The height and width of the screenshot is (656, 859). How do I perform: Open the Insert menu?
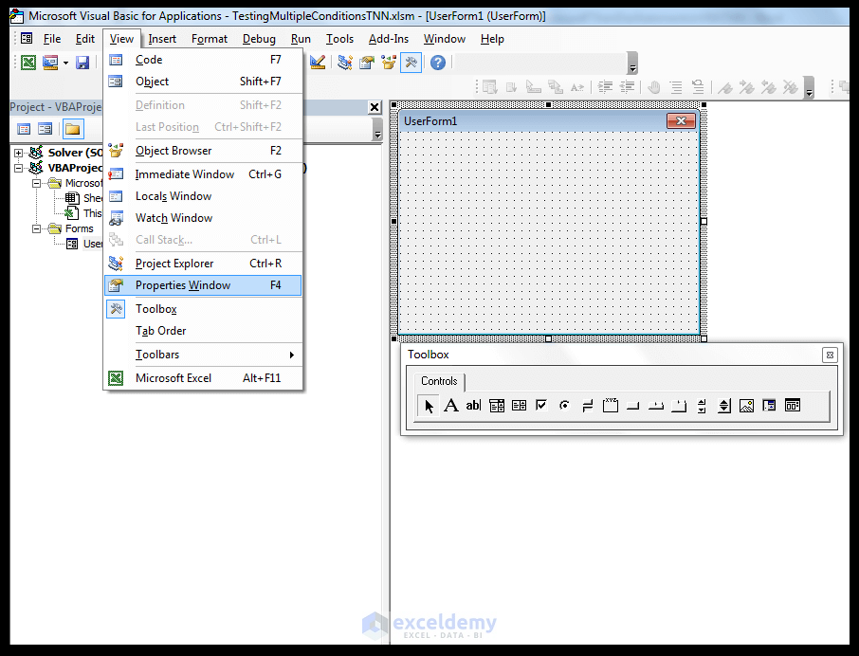click(162, 39)
